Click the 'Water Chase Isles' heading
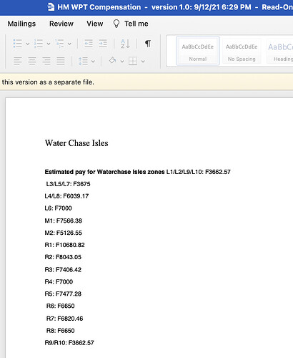Image resolution: width=293 pixels, height=358 pixels. click(x=76, y=143)
